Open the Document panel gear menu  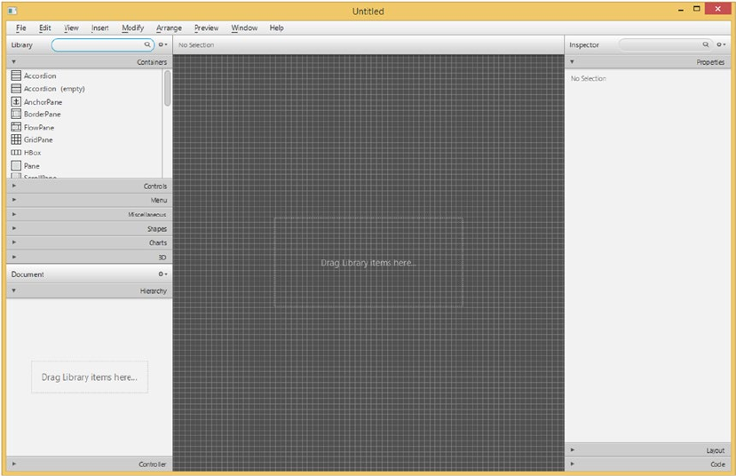coord(162,274)
